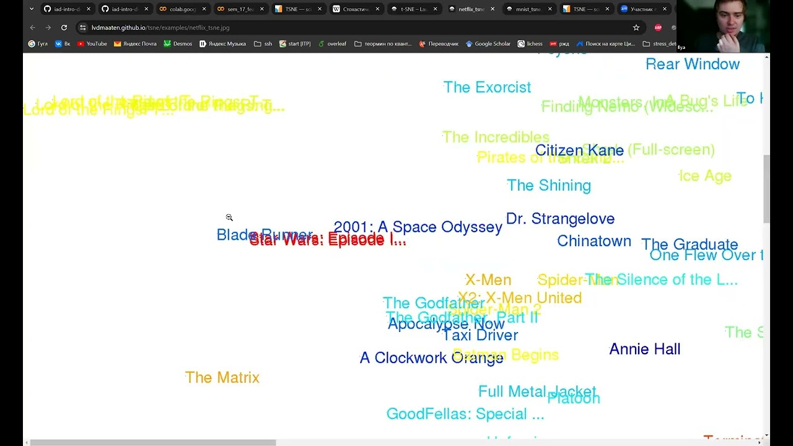Click the 'Ice Age' label
The height and width of the screenshot is (446, 793).
click(x=705, y=176)
